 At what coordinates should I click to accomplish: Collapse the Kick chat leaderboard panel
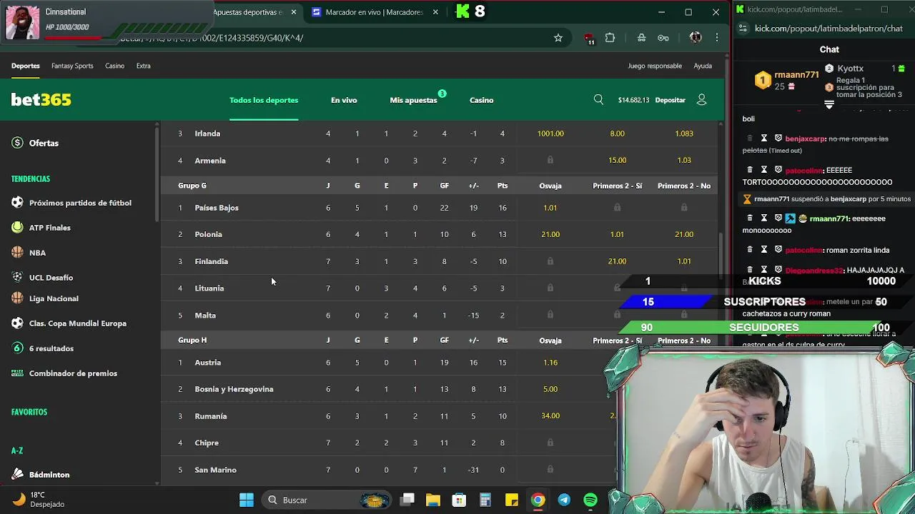(x=829, y=104)
